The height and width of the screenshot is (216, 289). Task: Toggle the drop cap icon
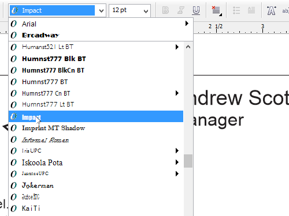tap(251, 10)
